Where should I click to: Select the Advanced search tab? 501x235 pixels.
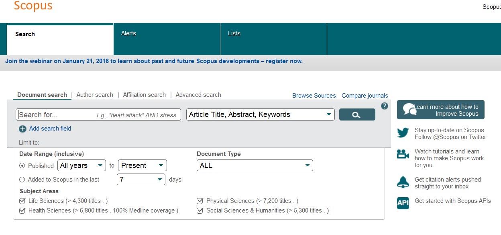[198, 95]
